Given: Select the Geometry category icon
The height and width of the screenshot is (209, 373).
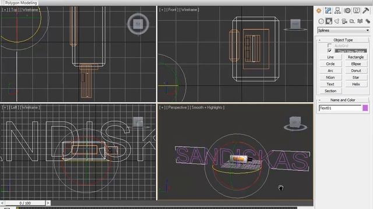Looking at the screenshot, I should click(x=321, y=21).
